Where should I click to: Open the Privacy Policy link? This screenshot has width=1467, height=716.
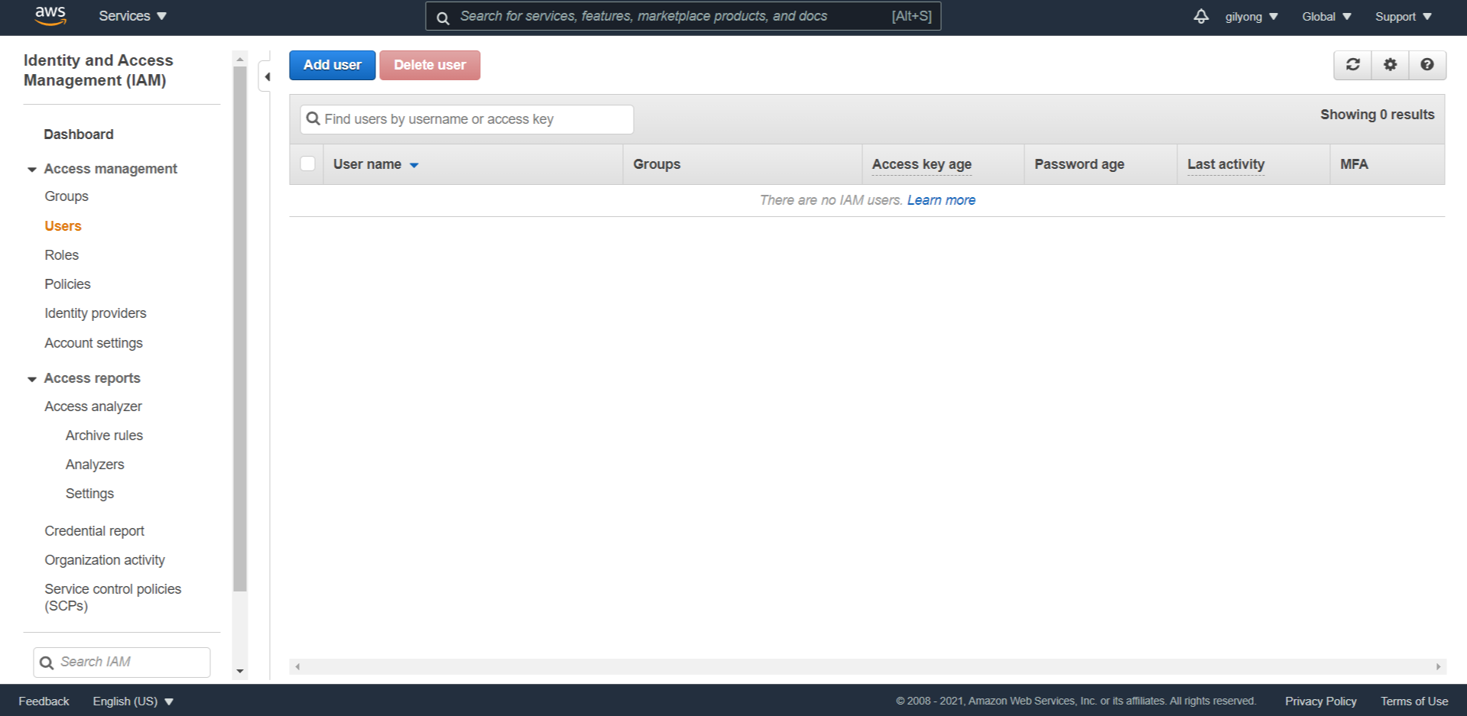pyautogui.click(x=1320, y=701)
